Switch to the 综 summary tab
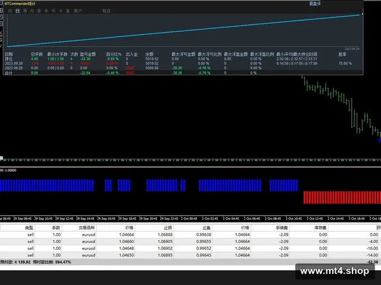The width and height of the screenshot is (381, 285). pyautogui.click(x=10, y=11)
